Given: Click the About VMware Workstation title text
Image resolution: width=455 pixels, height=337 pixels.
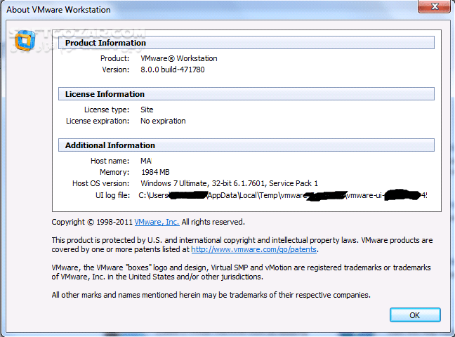Looking at the screenshot, I should tap(58, 10).
